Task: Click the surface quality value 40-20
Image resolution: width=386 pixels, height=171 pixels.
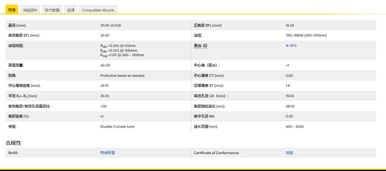Action: coord(105,65)
